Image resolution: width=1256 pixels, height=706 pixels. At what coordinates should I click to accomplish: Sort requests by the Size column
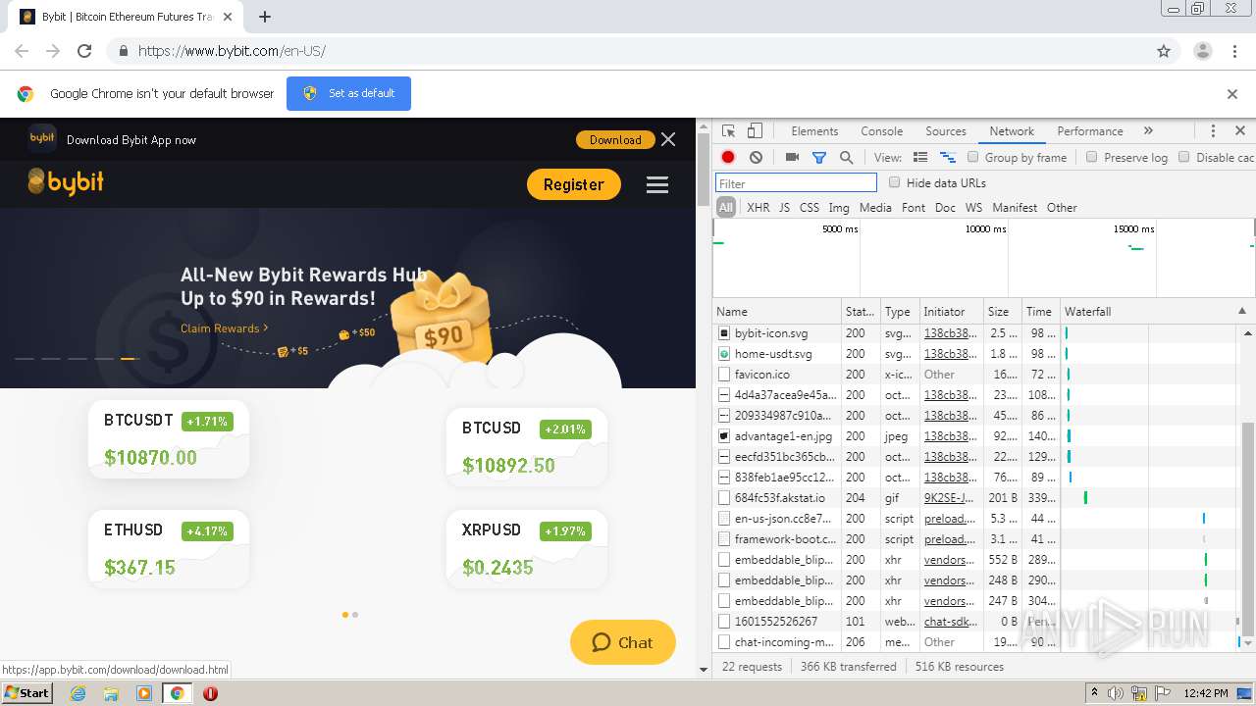point(1002,311)
